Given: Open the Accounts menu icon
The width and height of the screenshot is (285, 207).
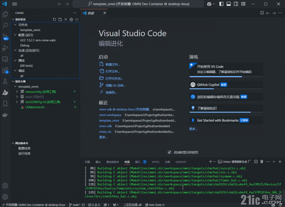Looking at the screenshot, I should (x=5, y=186).
